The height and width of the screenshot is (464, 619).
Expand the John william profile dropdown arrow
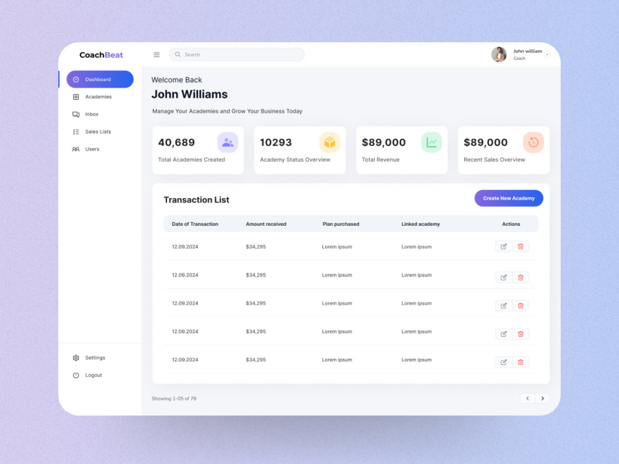point(547,55)
